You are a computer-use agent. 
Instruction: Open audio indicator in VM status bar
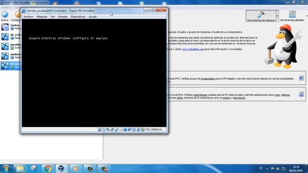pos(108,129)
